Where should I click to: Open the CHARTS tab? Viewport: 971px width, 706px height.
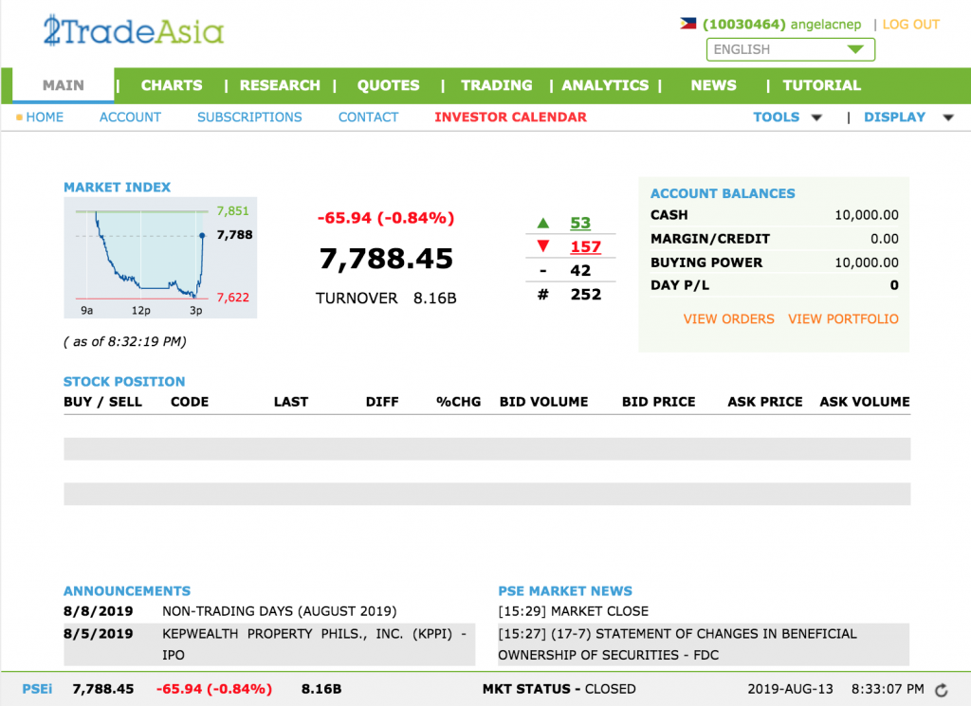172,85
